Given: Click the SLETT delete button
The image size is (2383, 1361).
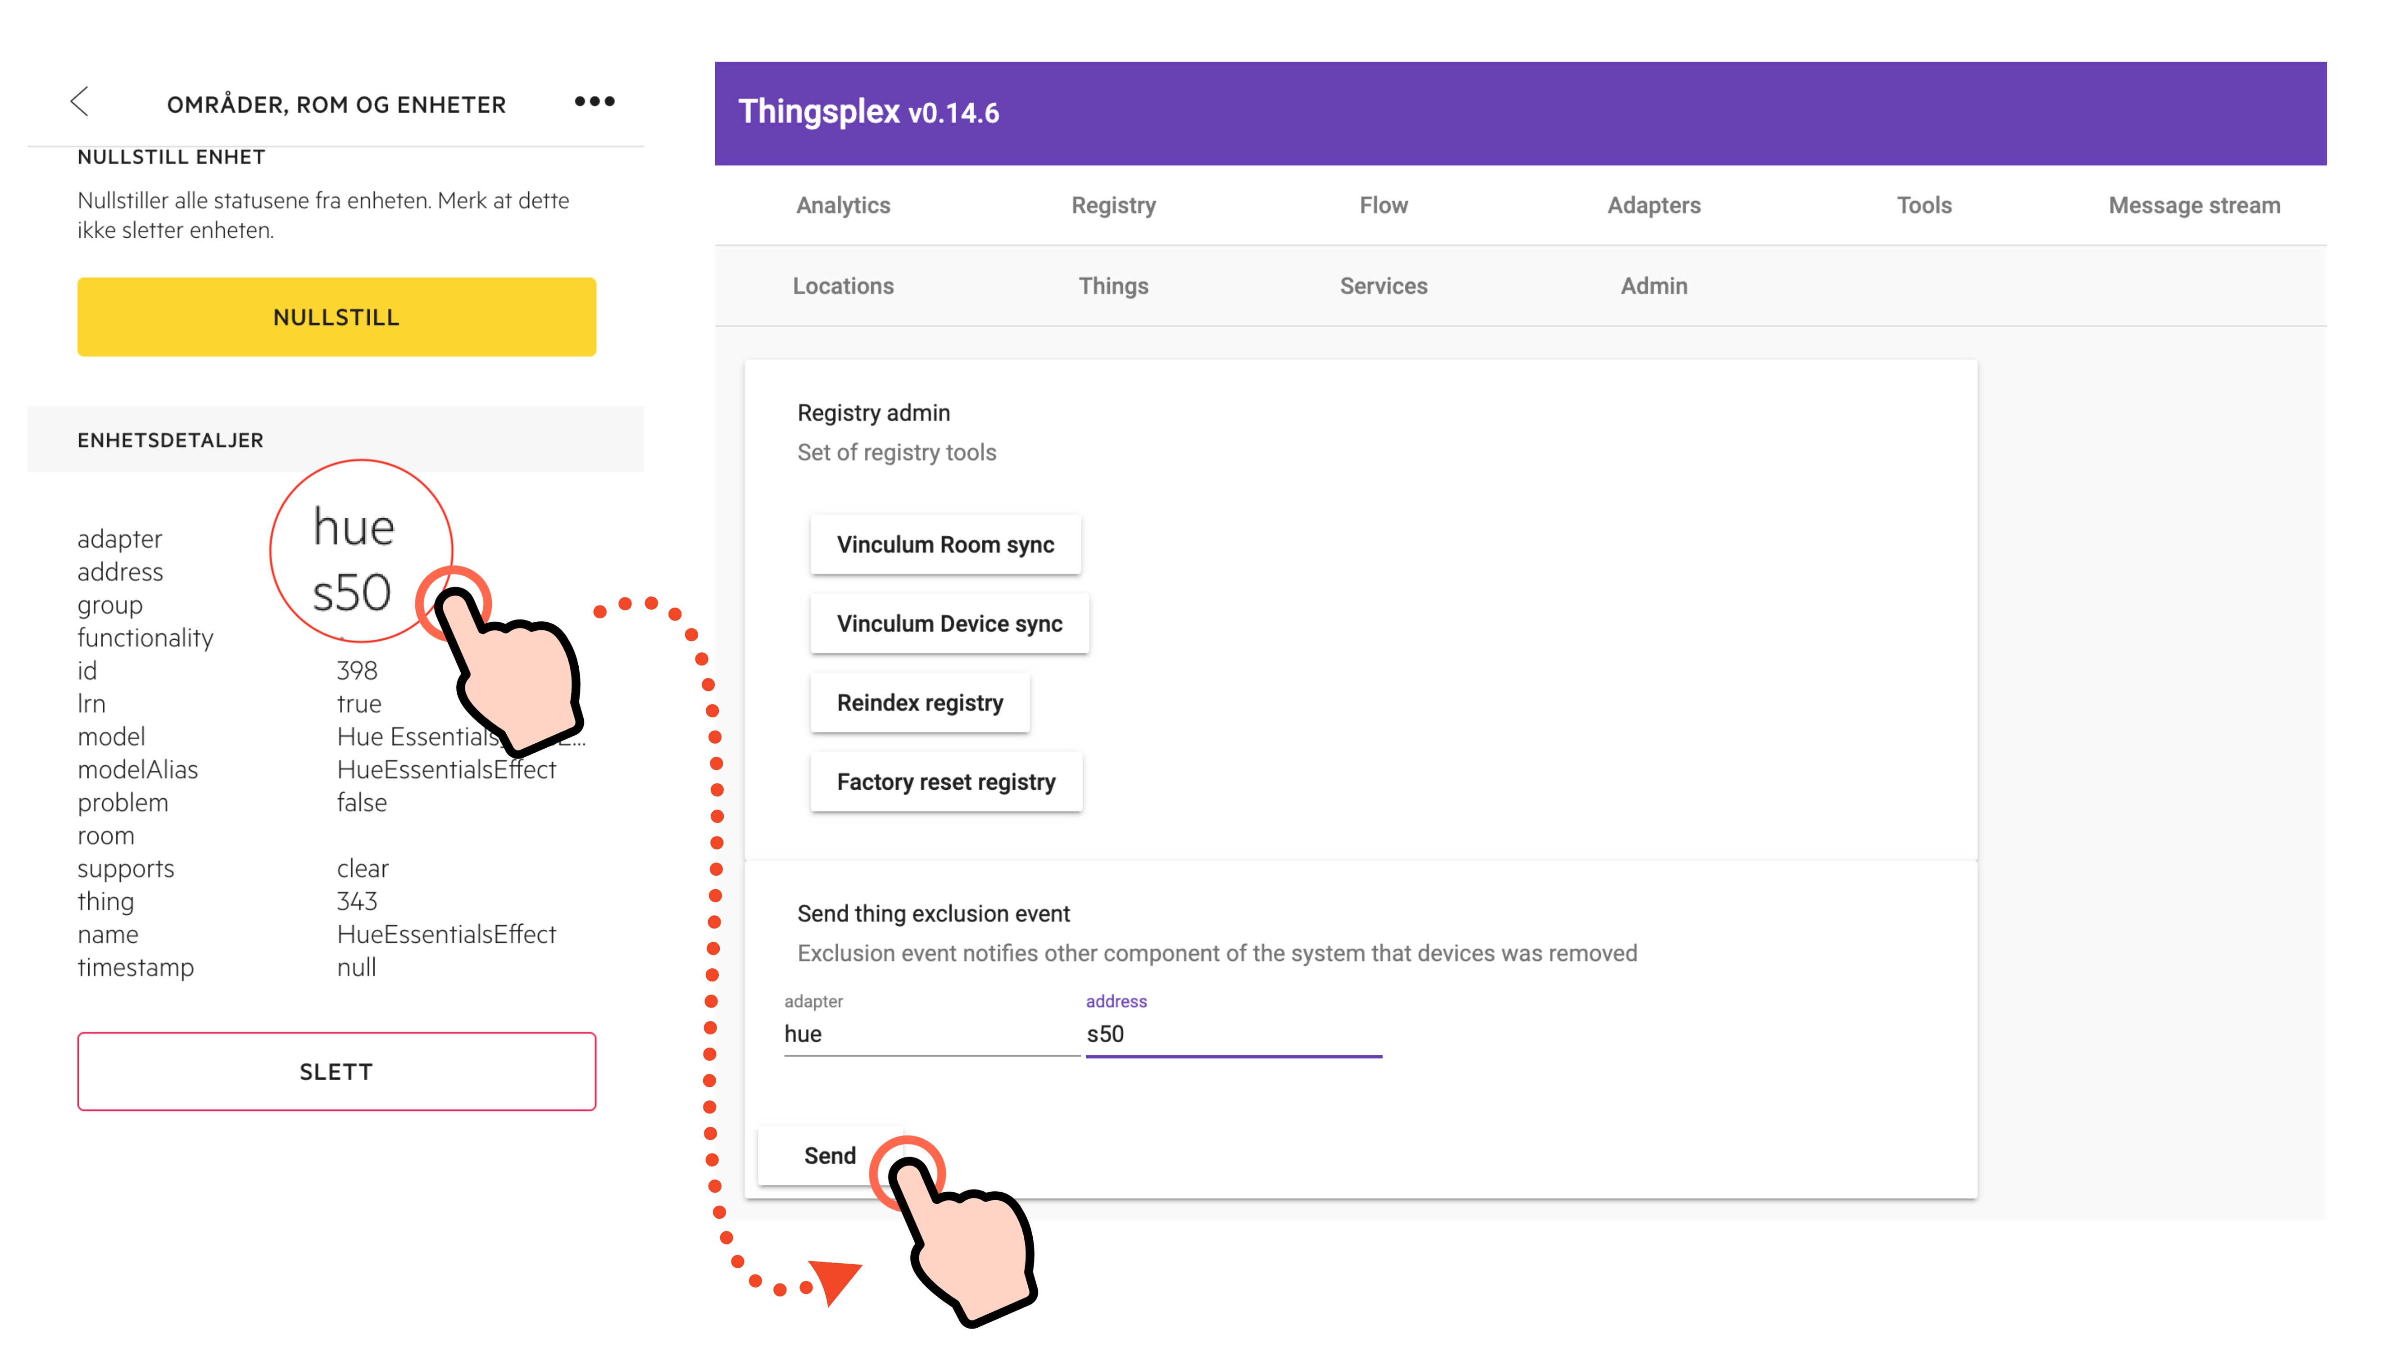Looking at the screenshot, I should tap(336, 1072).
